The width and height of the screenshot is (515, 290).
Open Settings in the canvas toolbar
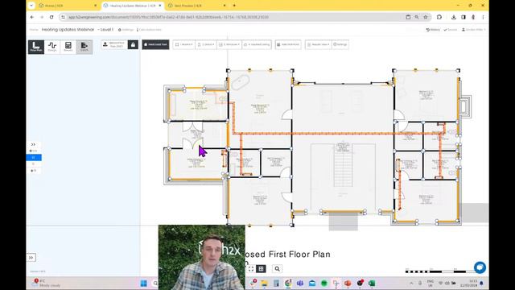pos(340,44)
